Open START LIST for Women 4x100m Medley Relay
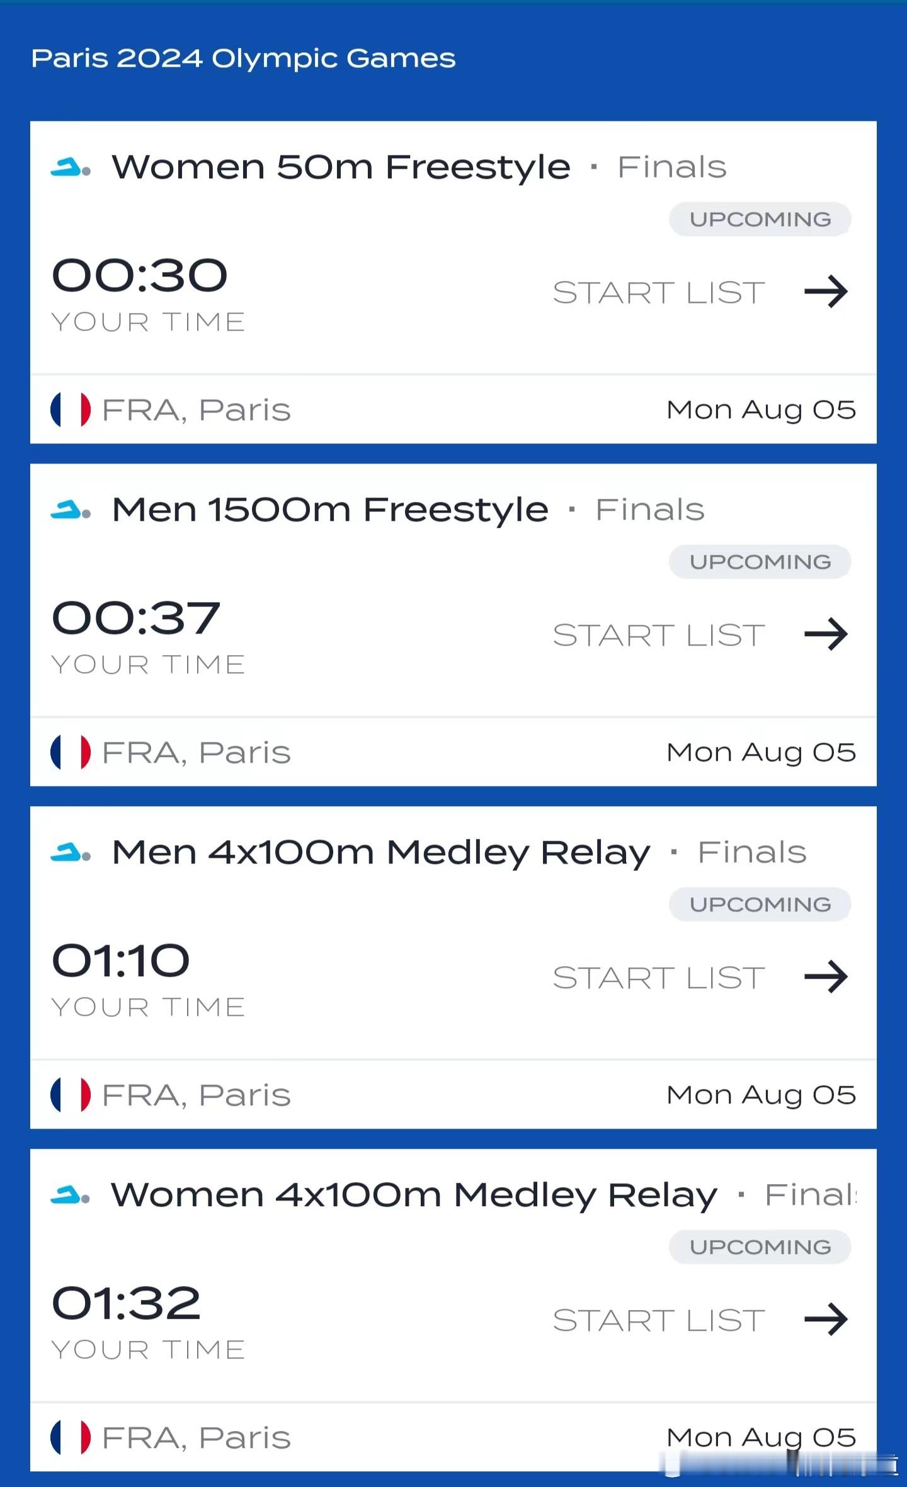This screenshot has height=1487, width=907. (659, 1321)
